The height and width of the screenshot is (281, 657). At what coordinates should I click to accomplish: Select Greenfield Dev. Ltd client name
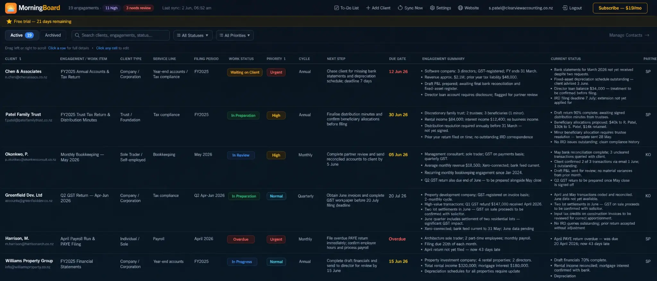pyautogui.click(x=24, y=195)
